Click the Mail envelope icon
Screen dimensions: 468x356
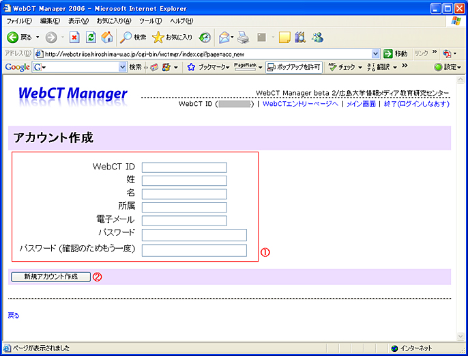pyautogui.click(x=224, y=38)
